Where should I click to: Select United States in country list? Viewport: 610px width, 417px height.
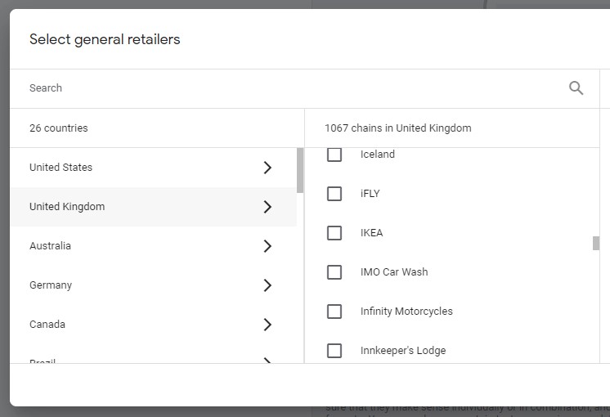[x=61, y=168]
